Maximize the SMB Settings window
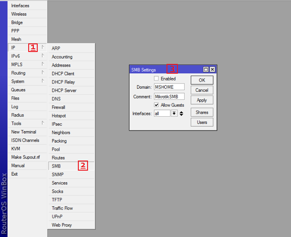Viewport: 291px width, 237px height. click(x=206, y=70)
